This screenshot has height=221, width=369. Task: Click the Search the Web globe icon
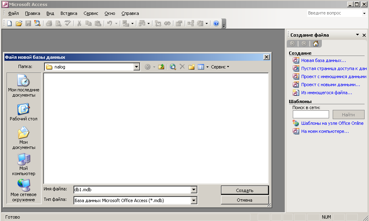click(x=173, y=67)
